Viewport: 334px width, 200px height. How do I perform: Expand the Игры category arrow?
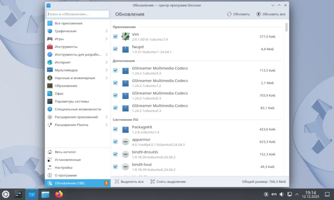pos(107,39)
